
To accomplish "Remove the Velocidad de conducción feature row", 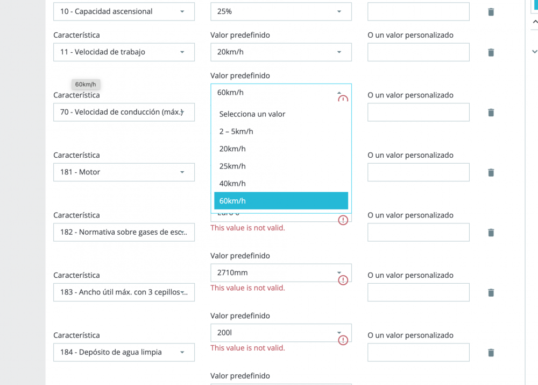I will point(491,113).
